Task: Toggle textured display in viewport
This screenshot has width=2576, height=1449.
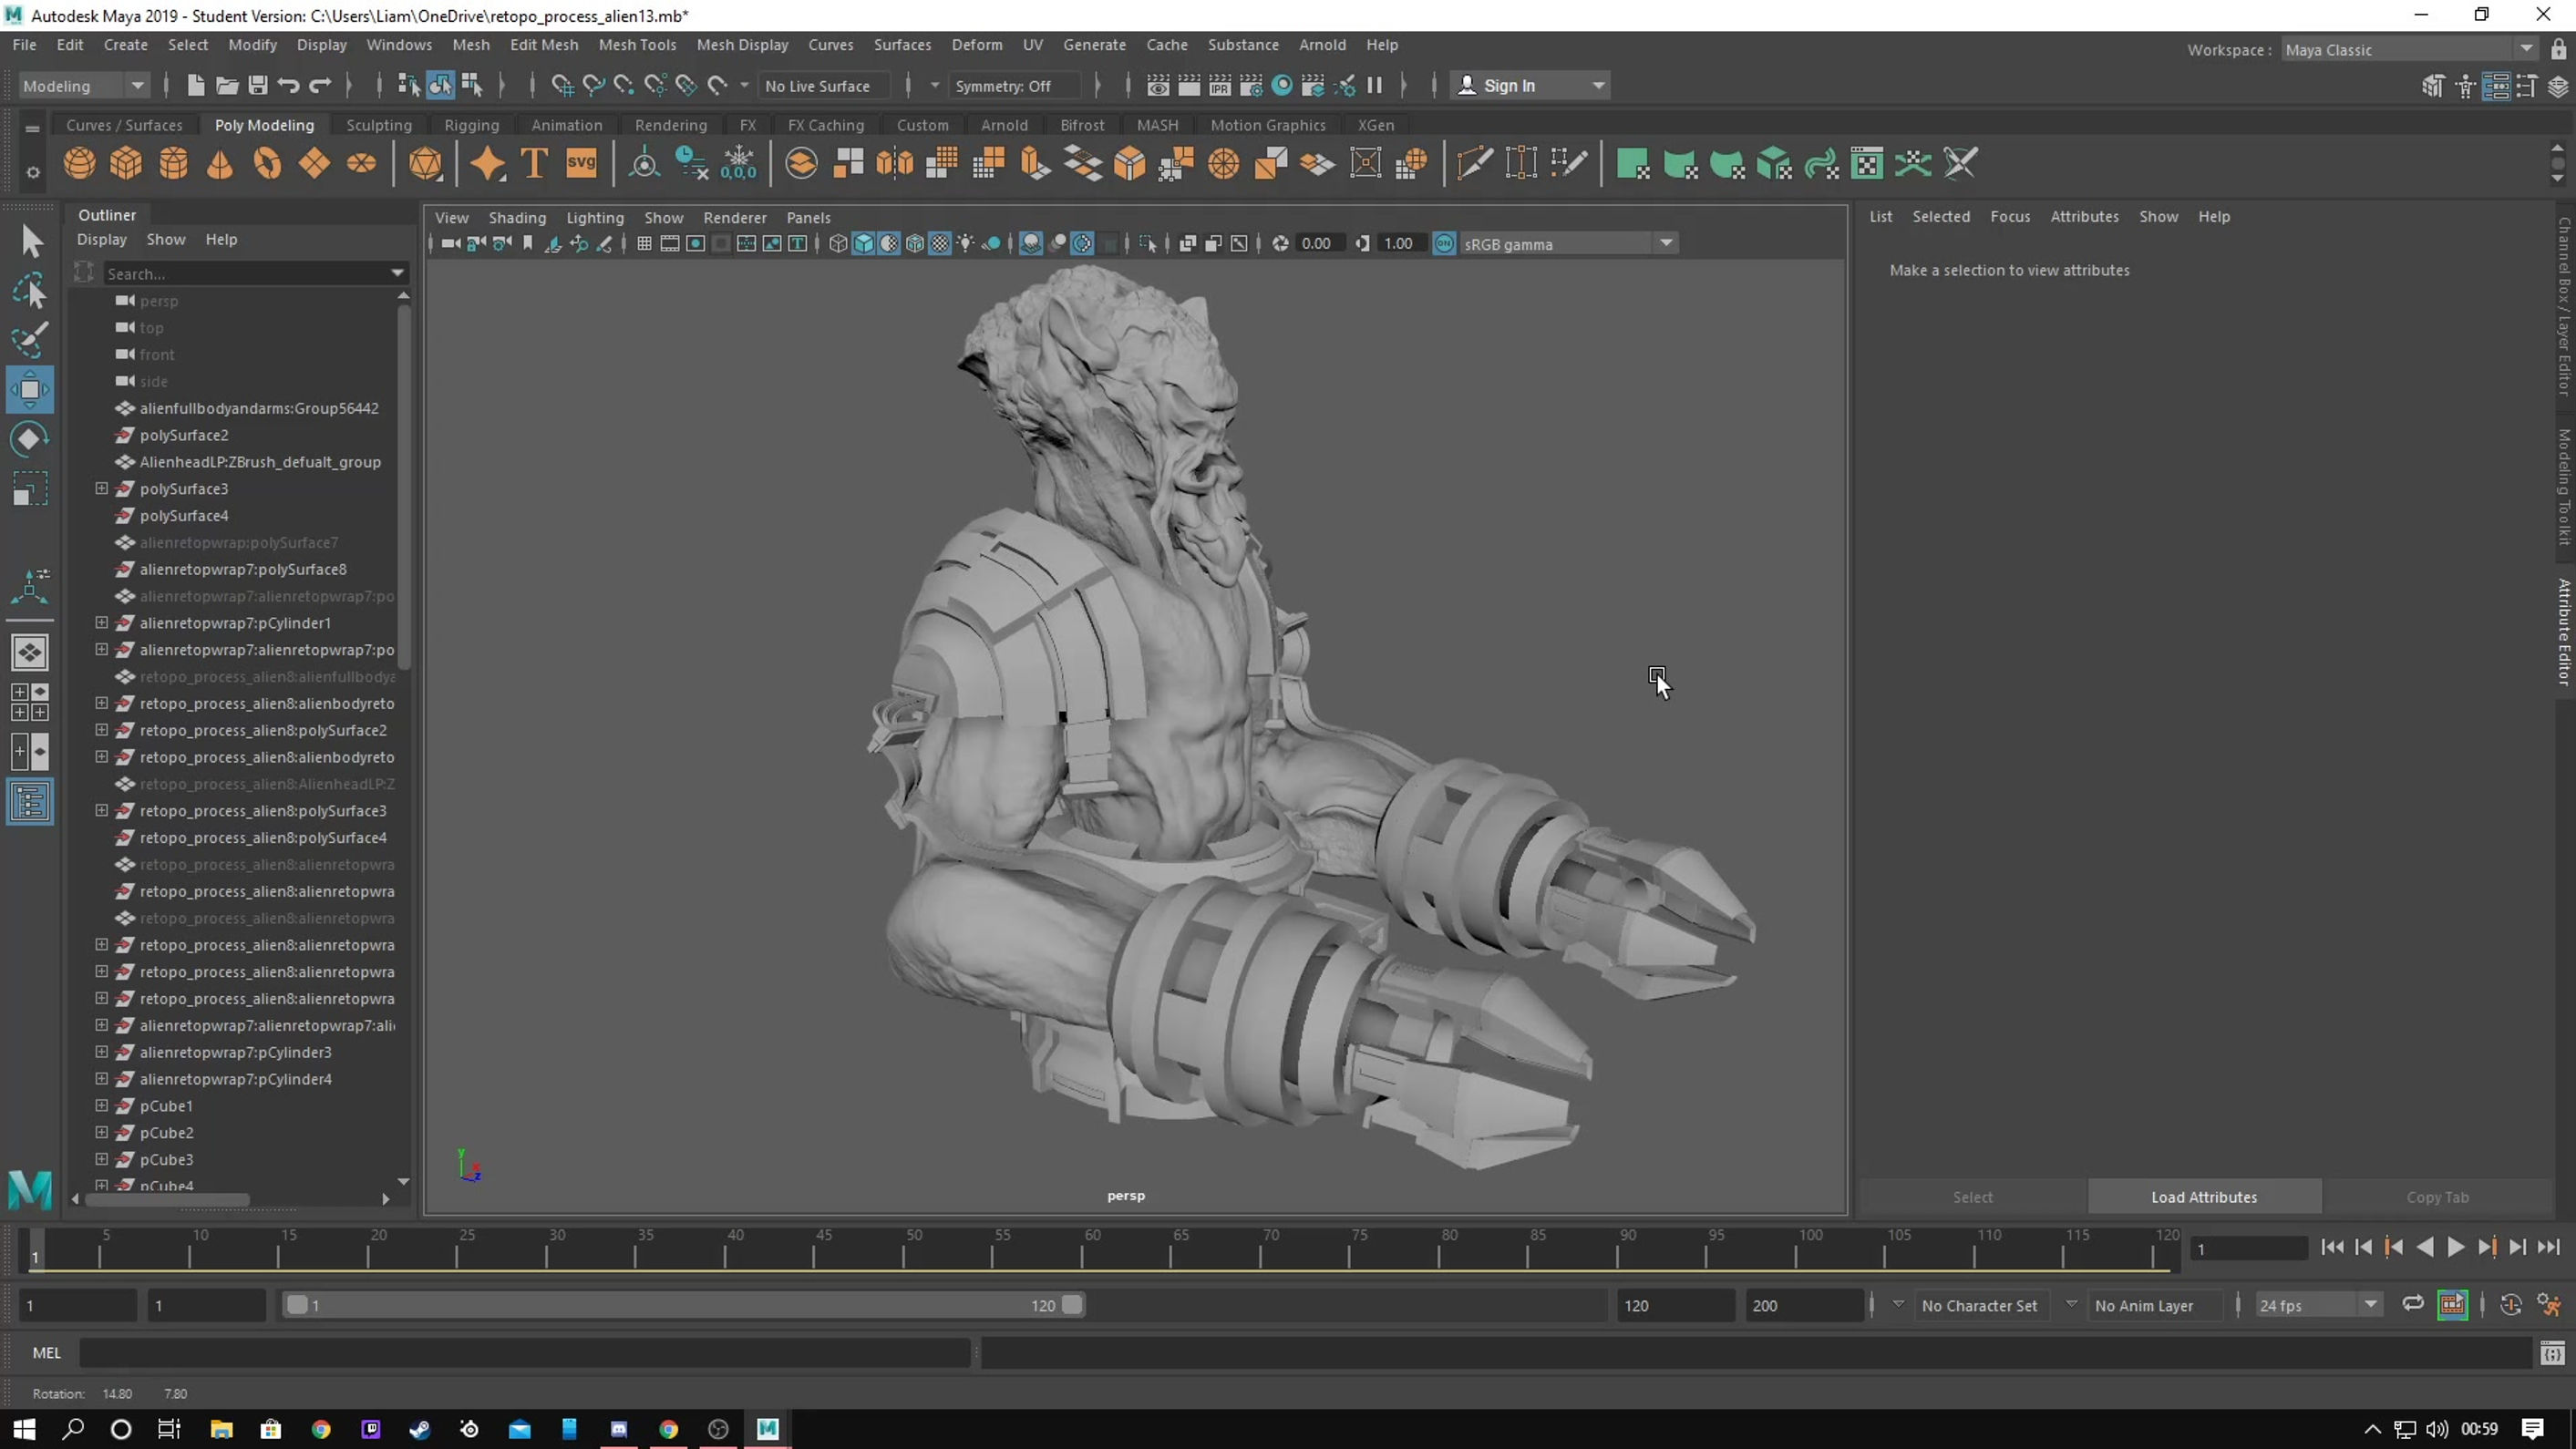Action: point(940,244)
